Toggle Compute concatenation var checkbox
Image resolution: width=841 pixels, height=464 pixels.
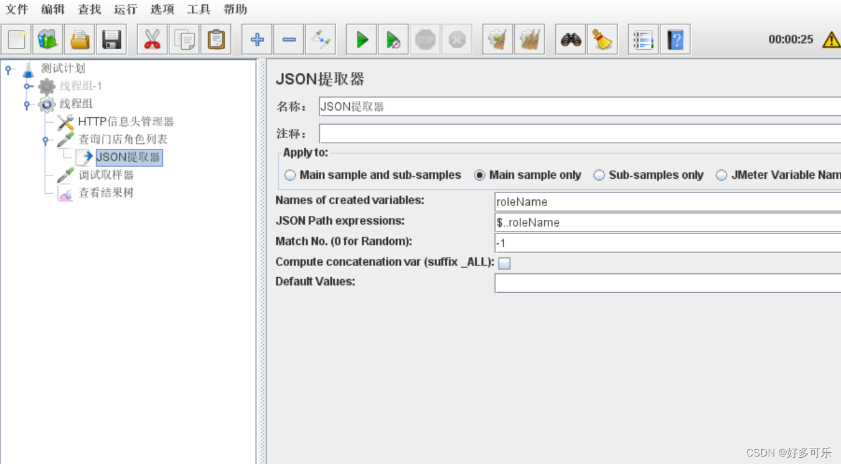[x=504, y=263]
